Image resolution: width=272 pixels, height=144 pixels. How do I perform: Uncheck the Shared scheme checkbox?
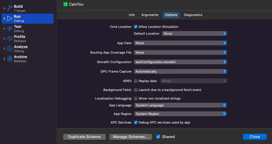(x=159, y=137)
